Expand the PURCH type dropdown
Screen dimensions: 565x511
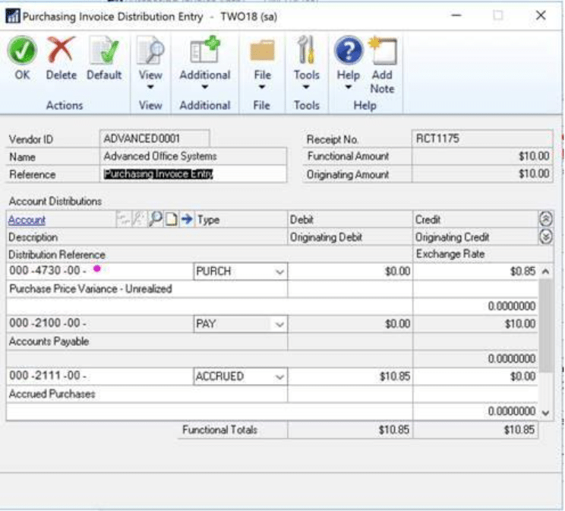tap(279, 271)
